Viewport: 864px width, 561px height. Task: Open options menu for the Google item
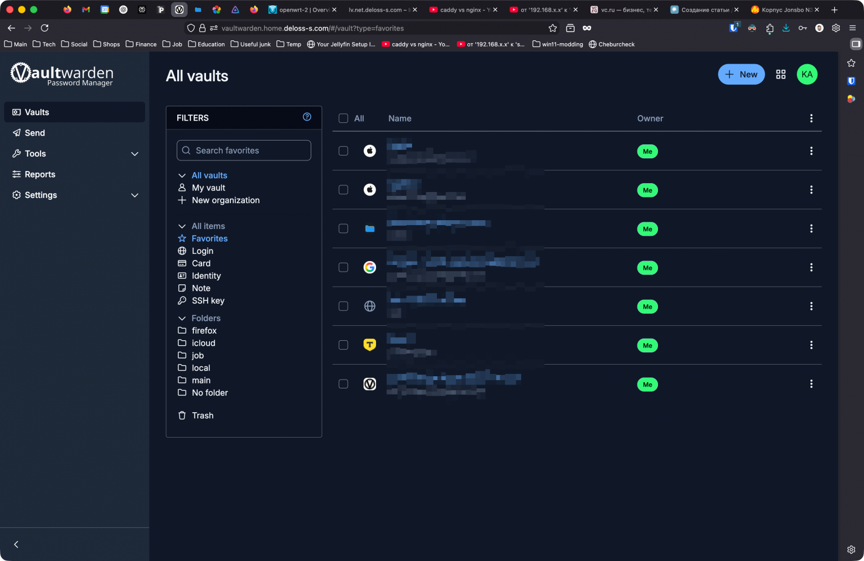(x=811, y=267)
